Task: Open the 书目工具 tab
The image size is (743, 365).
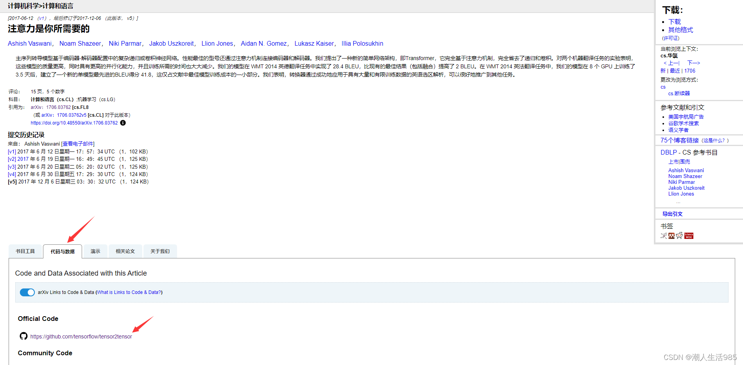Action: pyautogui.click(x=25, y=251)
